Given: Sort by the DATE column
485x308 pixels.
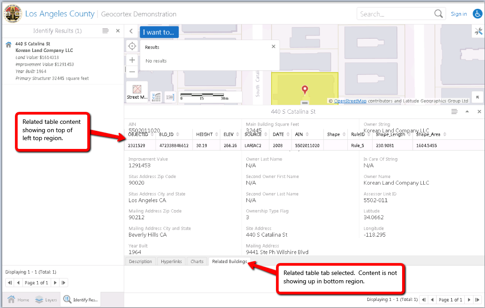Looking at the screenshot, I should click(281, 134).
